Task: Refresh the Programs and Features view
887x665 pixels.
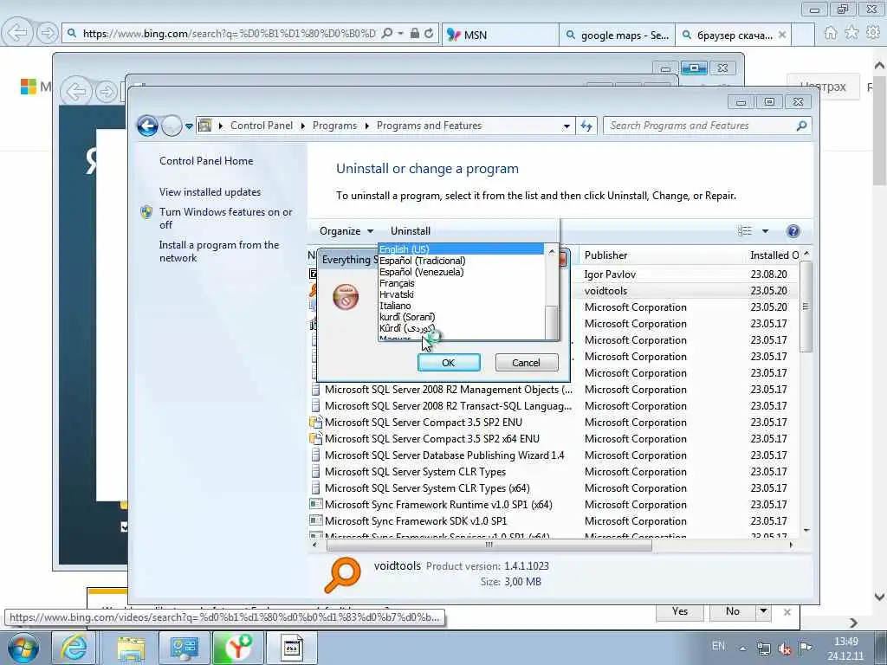Action: pyautogui.click(x=586, y=126)
